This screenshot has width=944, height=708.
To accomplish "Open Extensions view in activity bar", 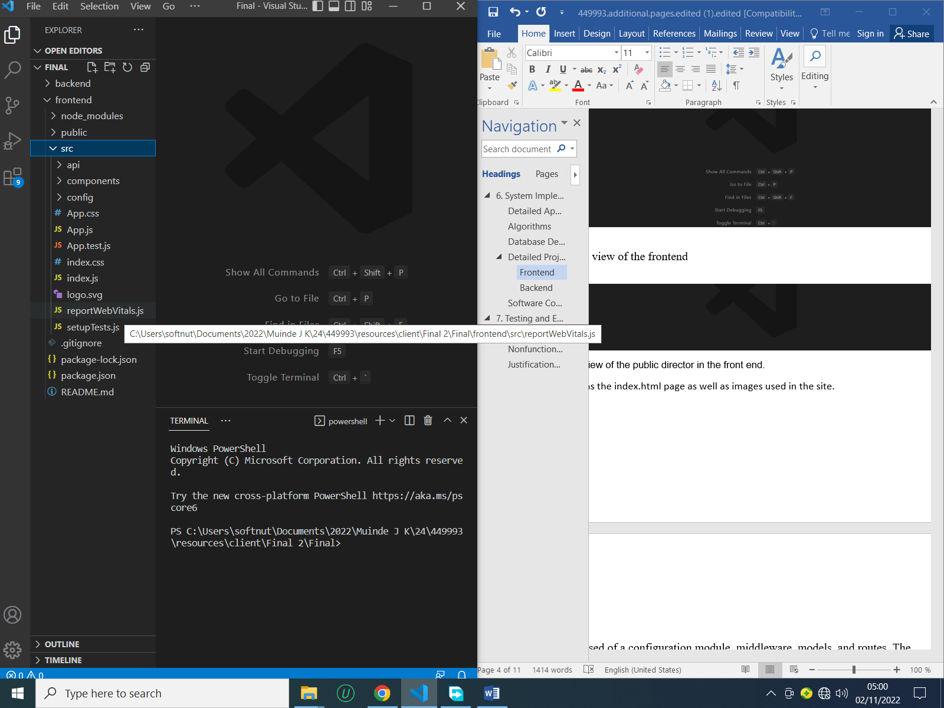I will [12, 176].
